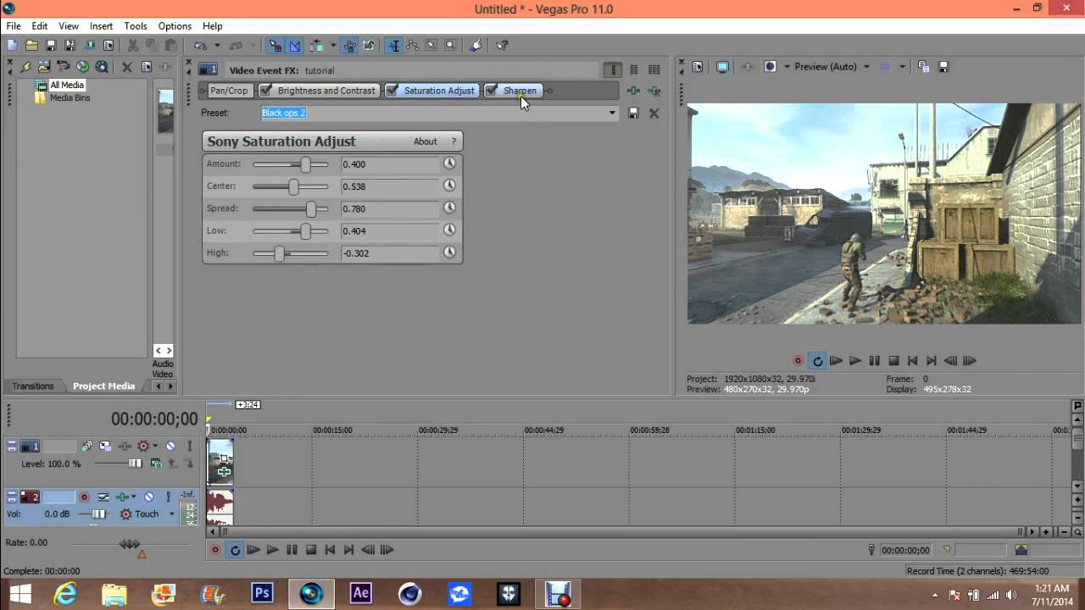Open the Insert menu
This screenshot has width=1085, height=610.
pyautogui.click(x=101, y=26)
